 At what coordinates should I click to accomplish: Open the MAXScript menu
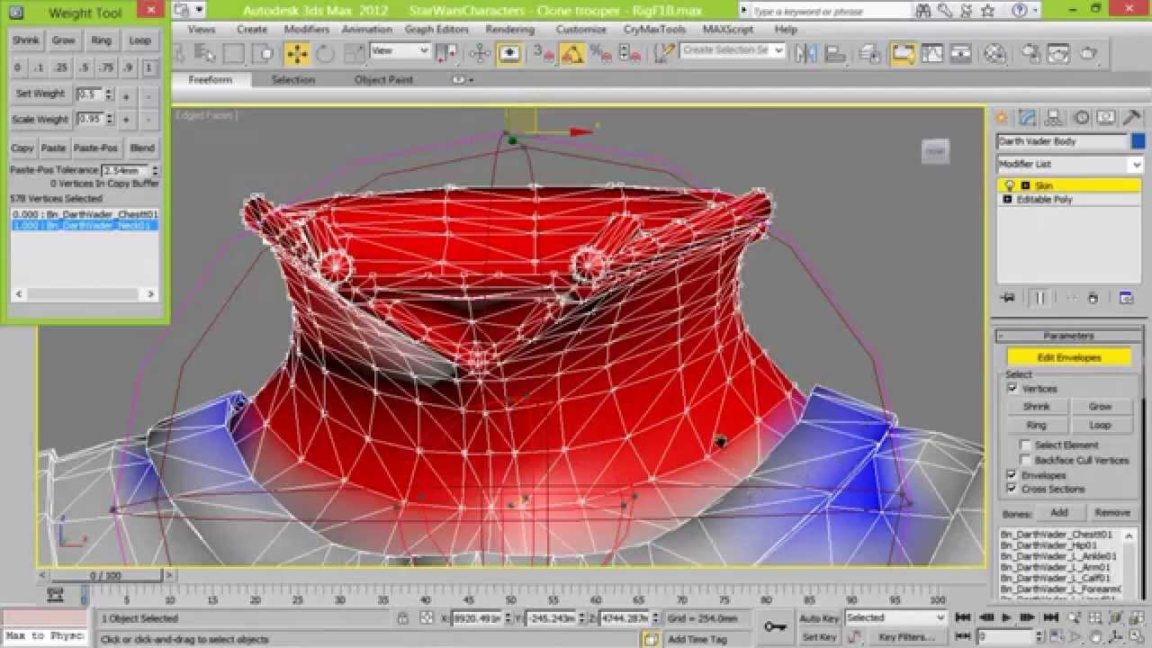click(728, 30)
